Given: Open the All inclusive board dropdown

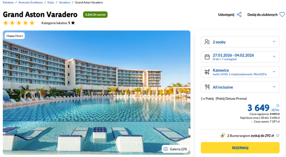Looking at the screenshot, I should 240,87.
